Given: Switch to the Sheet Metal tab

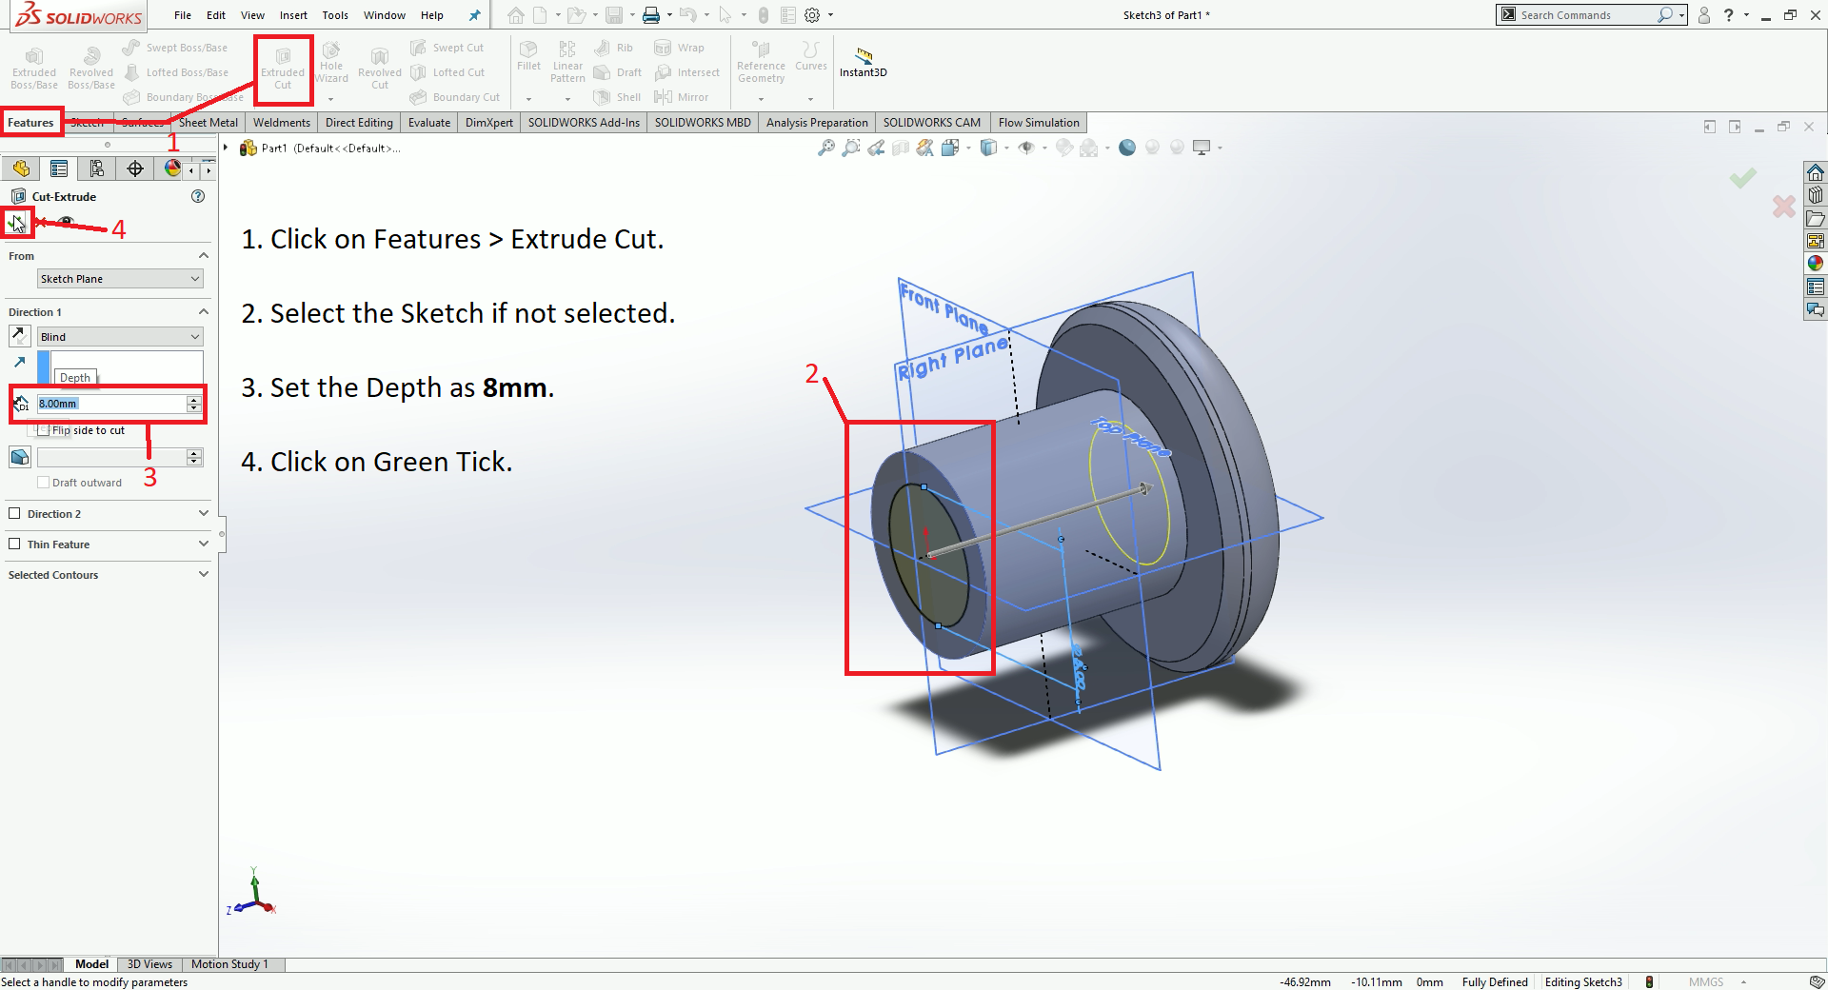Looking at the screenshot, I should [209, 123].
